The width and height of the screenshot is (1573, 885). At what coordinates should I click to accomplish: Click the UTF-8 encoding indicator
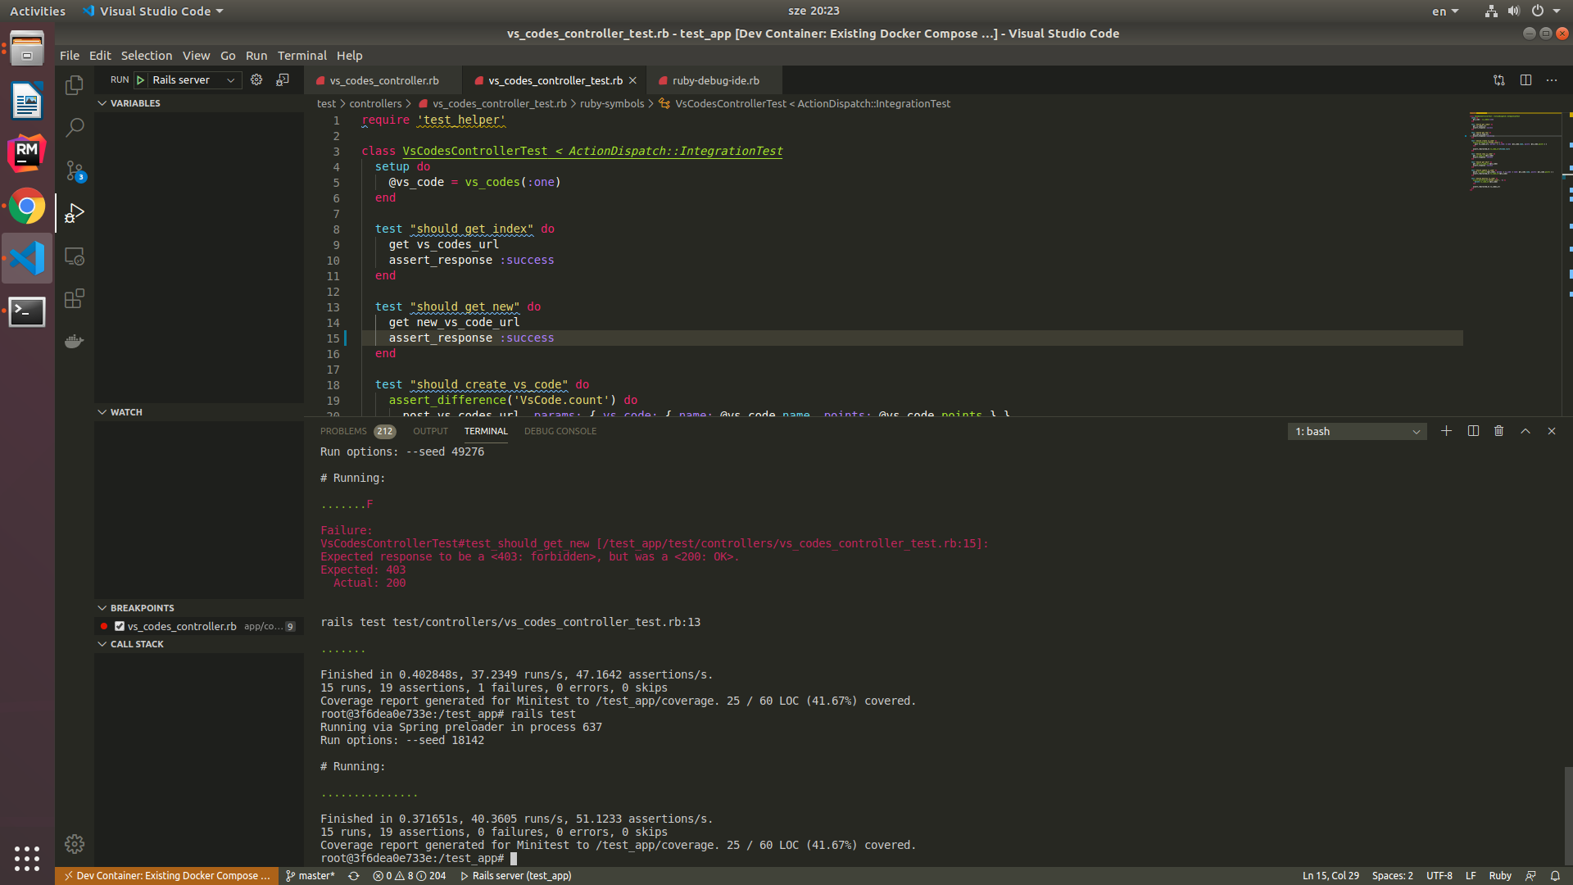(1439, 876)
